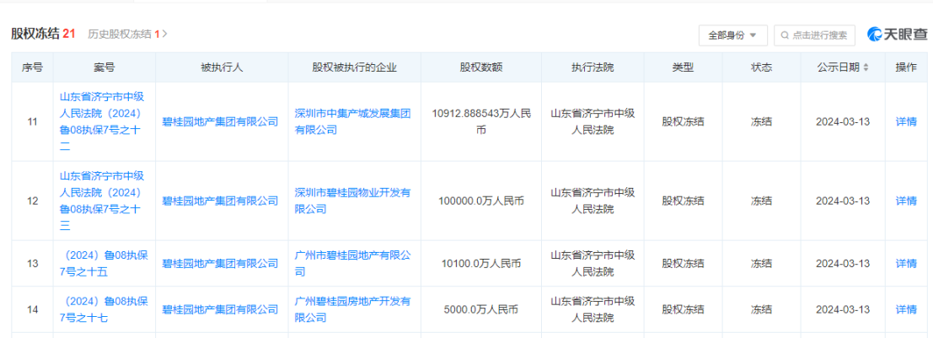Click the 执行法院 column header
This screenshot has width=933, height=338.
[x=592, y=67]
